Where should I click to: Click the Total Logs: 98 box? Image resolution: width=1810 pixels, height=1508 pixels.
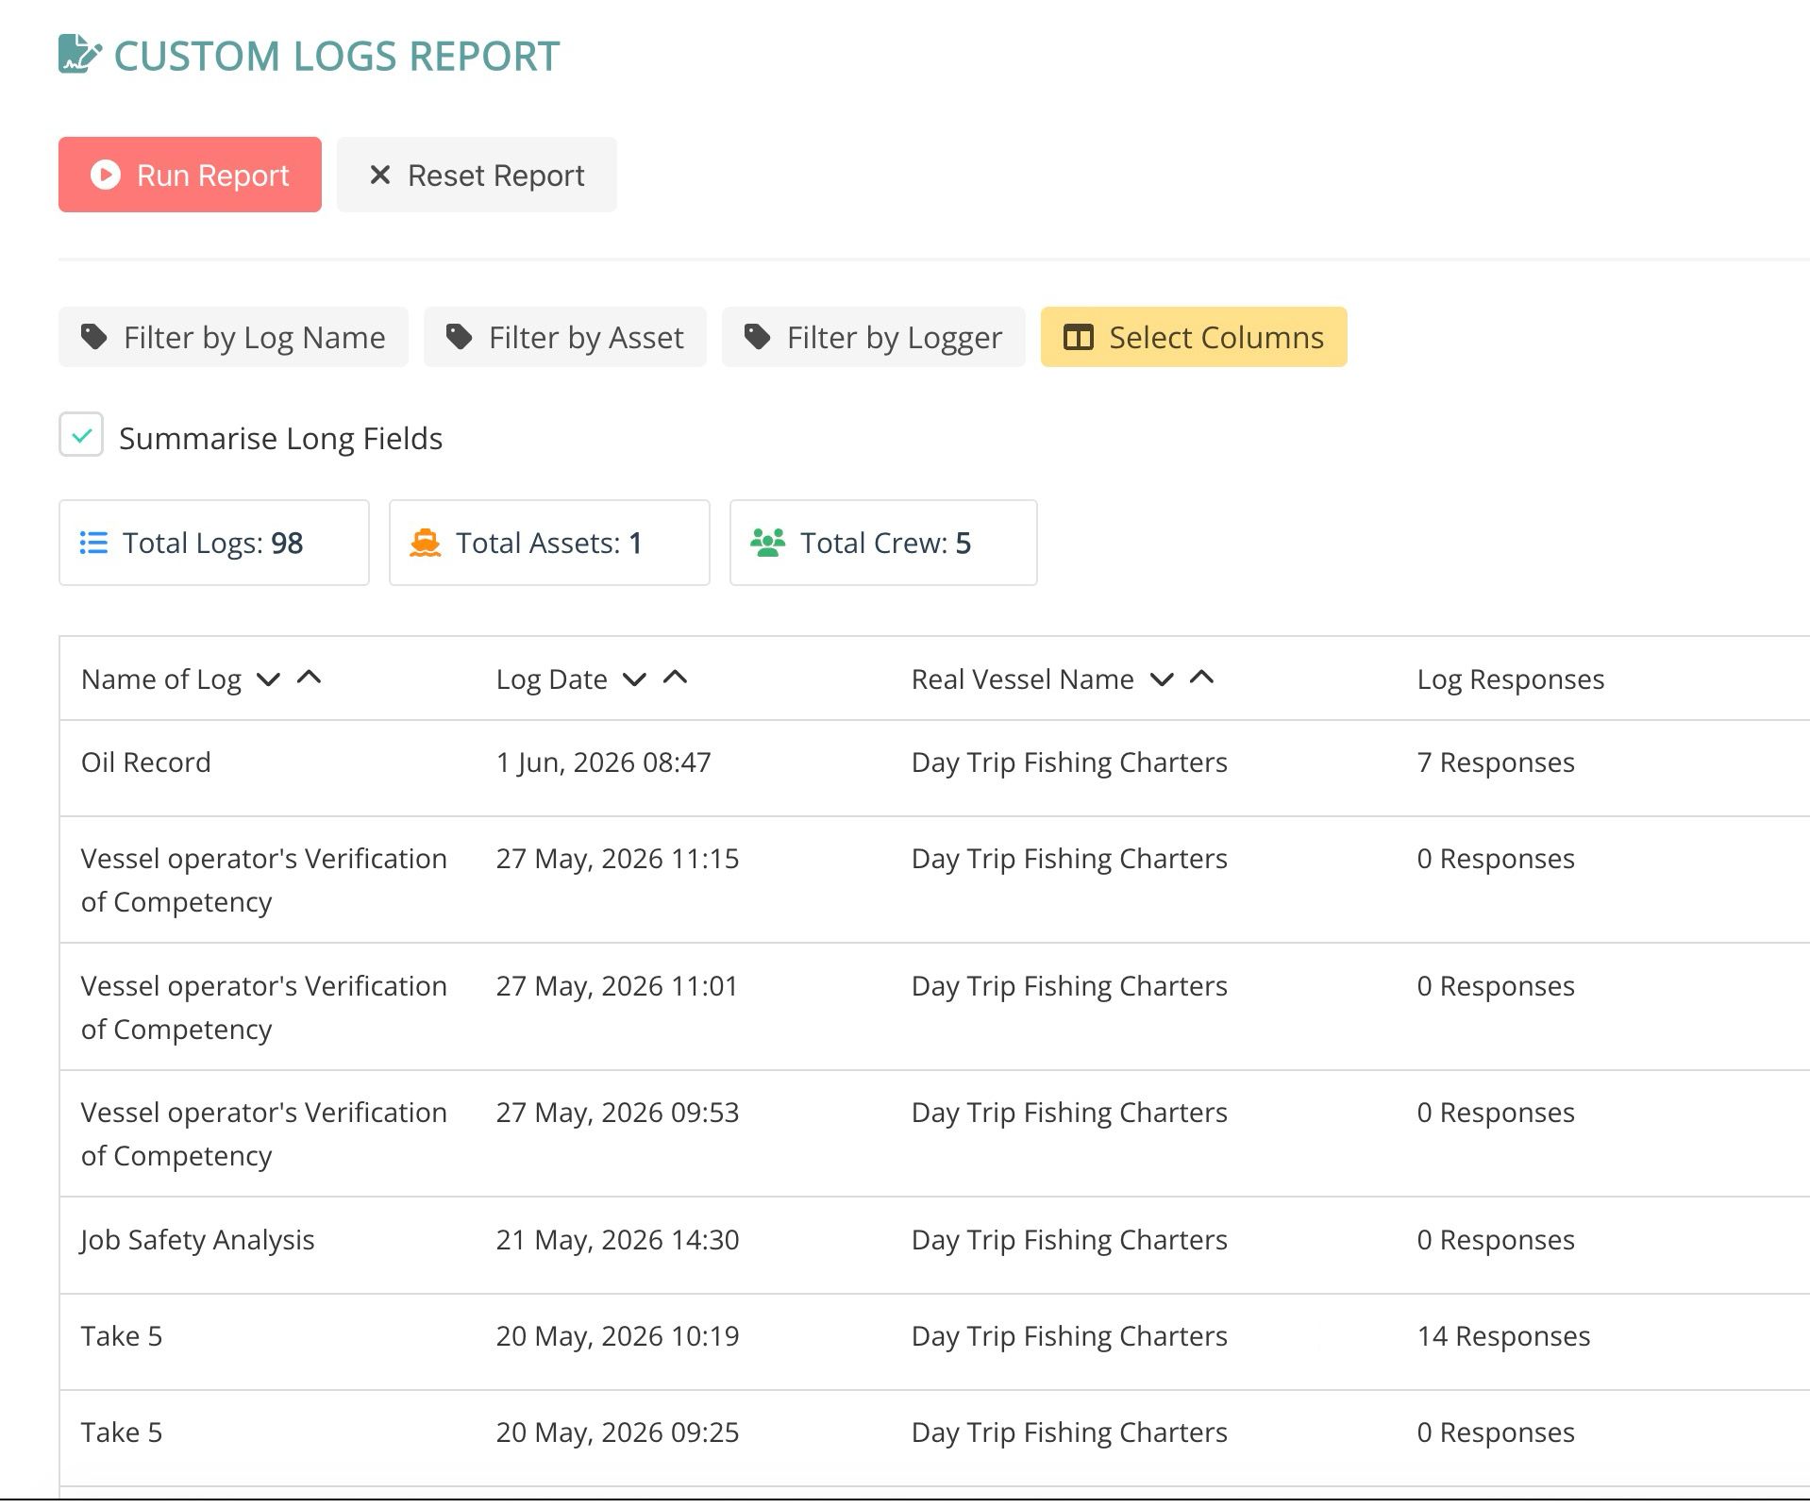click(214, 543)
